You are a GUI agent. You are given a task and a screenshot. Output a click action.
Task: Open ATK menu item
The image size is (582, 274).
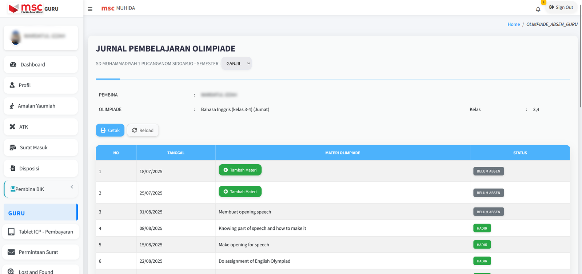[41, 127]
